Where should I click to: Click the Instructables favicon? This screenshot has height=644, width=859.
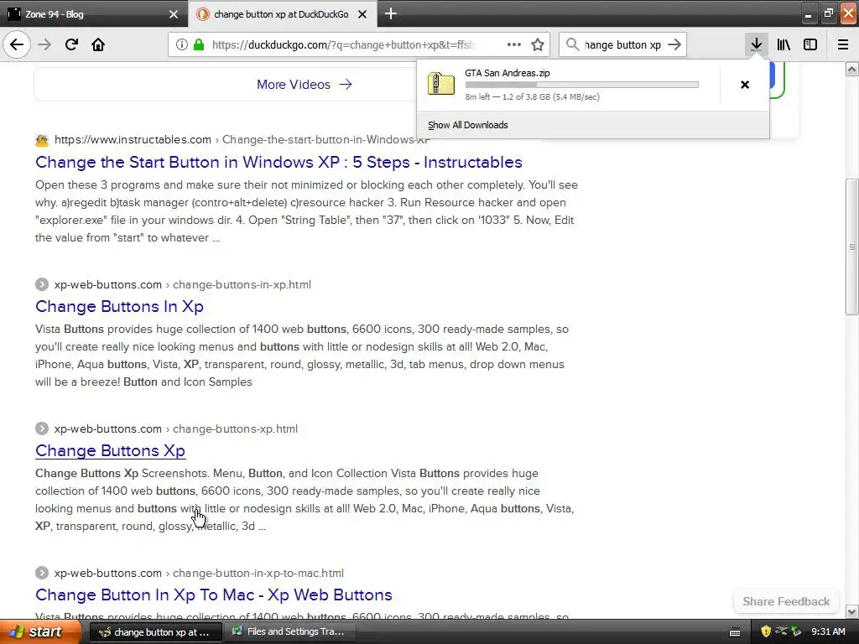tap(42, 140)
